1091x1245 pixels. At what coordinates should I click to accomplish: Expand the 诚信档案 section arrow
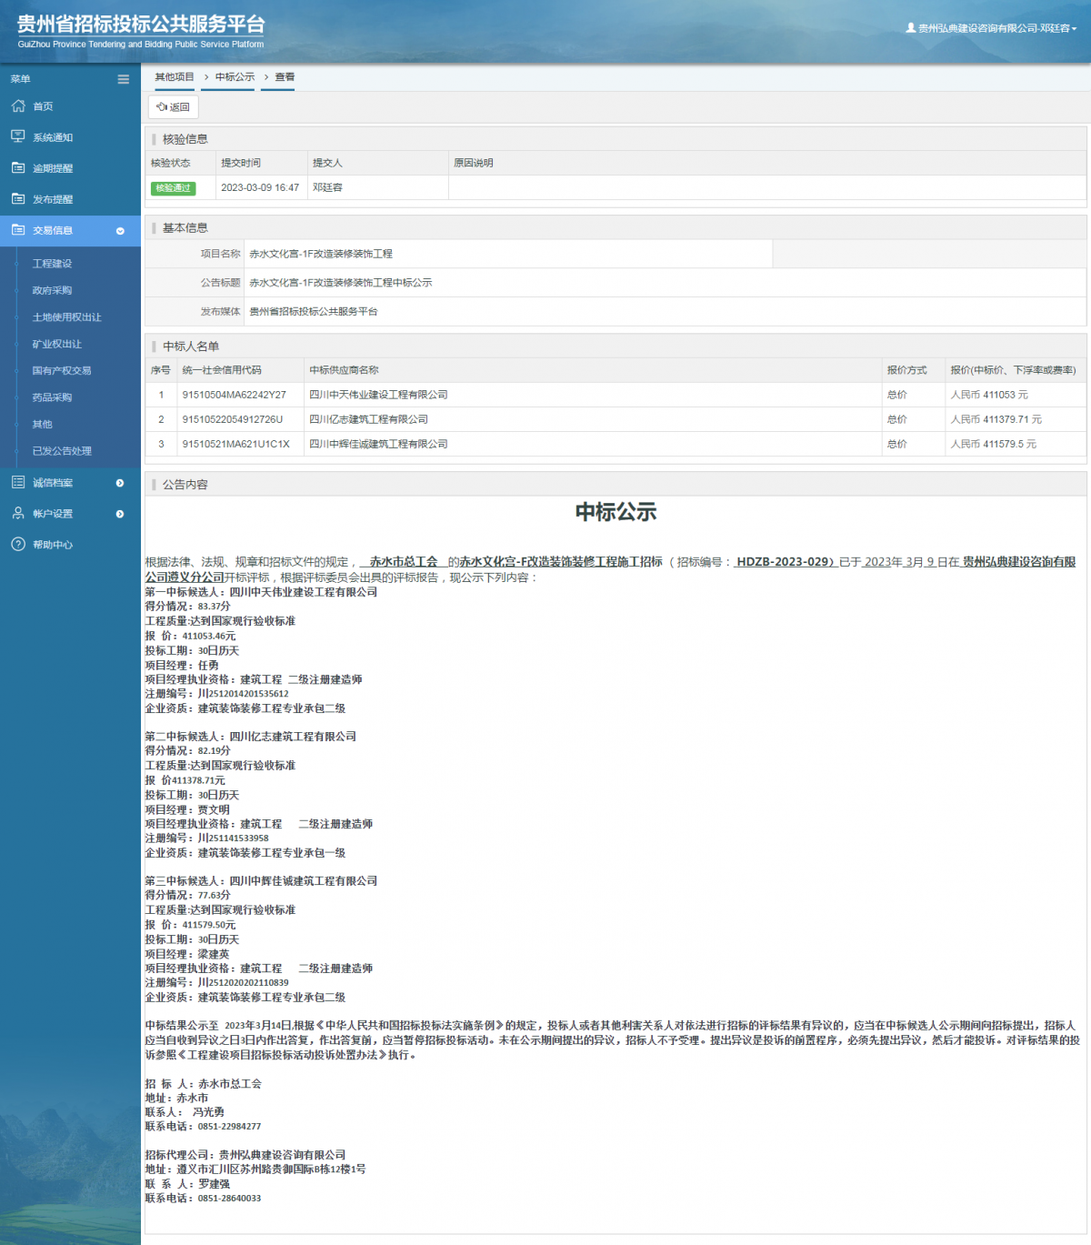pyautogui.click(x=120, y=483)
